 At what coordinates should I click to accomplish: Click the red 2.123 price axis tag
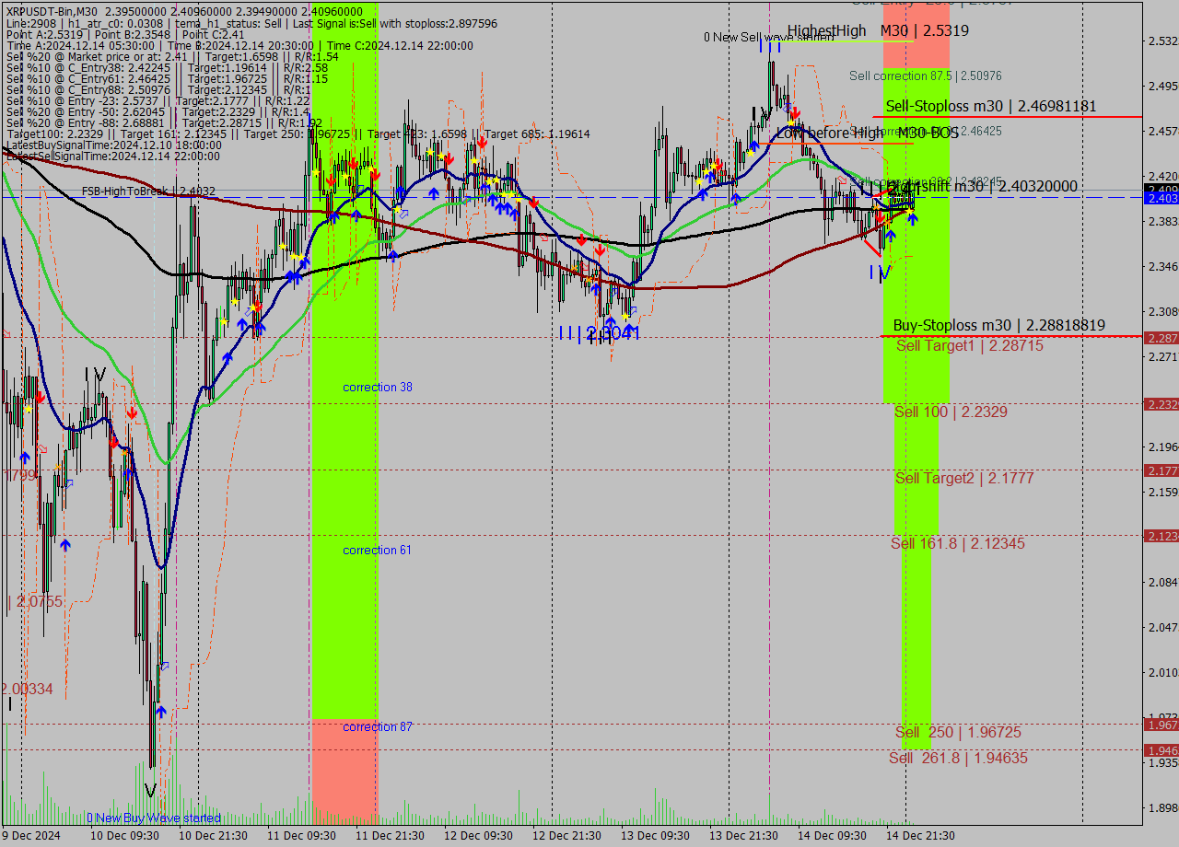(1161, 536)
